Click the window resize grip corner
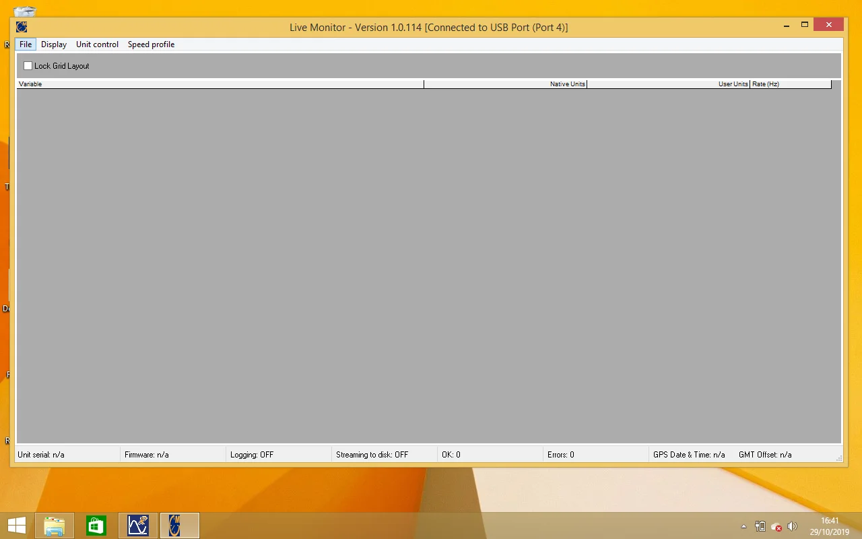 point(839,458)
